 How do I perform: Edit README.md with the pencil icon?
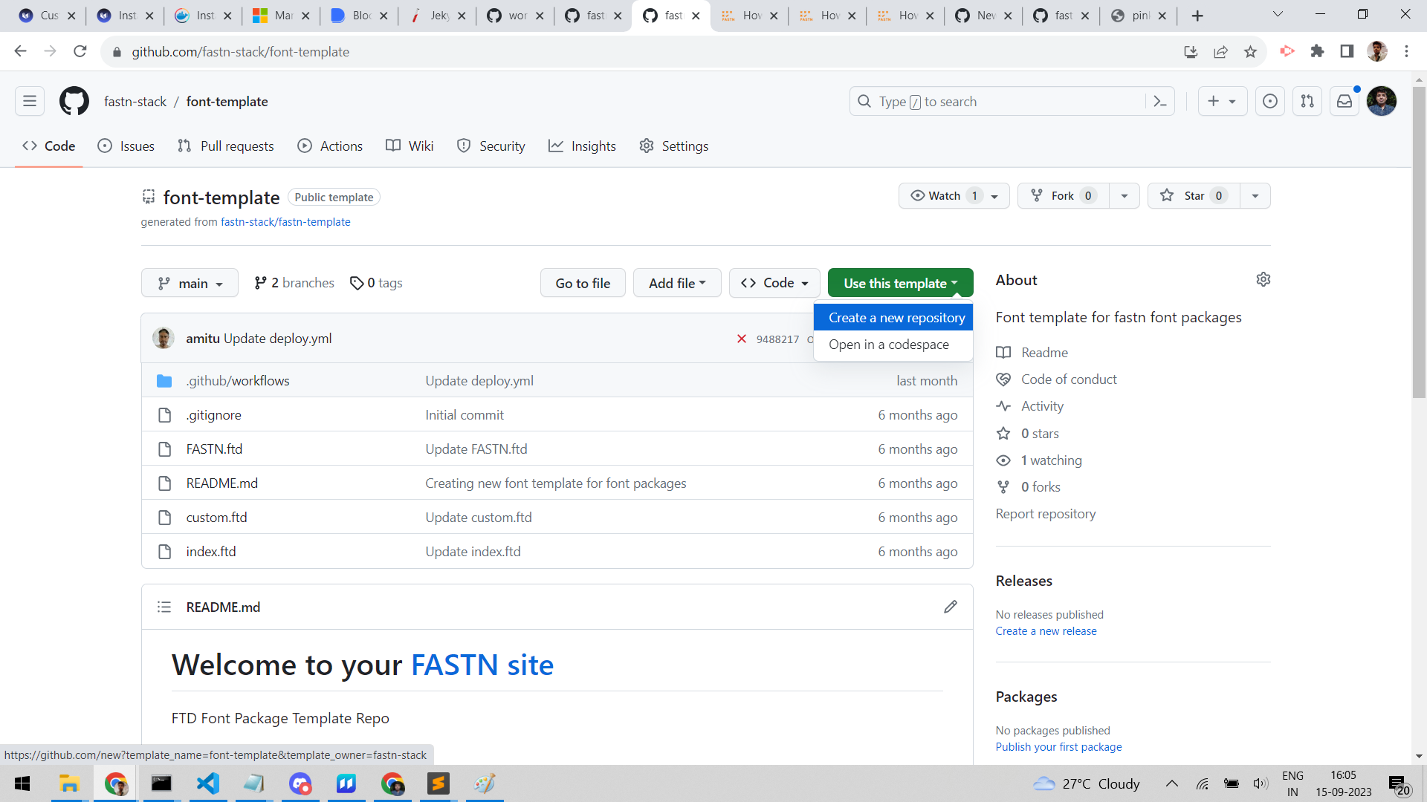[950, 607]
